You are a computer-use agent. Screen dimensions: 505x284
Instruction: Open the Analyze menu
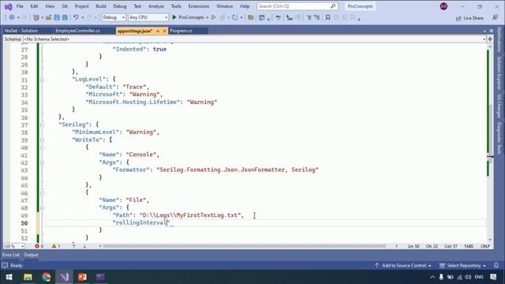[x=156, y=6]
